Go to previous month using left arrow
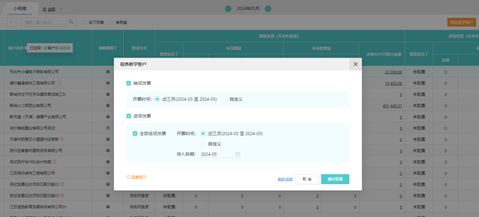This screenshot has height=217, width=479. [x=228, y=9]
